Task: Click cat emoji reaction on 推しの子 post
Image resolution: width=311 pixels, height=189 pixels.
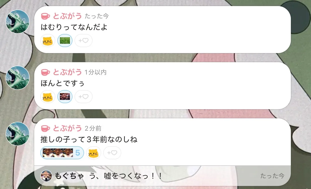Action: click(x=94, y=153)
